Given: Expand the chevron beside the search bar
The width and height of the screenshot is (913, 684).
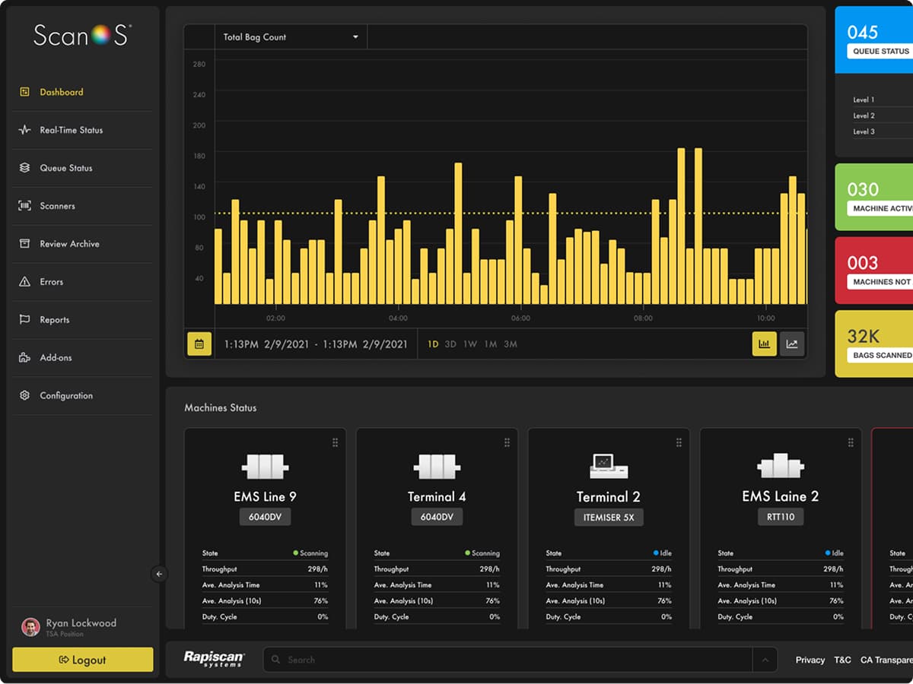Looking at the screenshot, I should pos(767,660).
